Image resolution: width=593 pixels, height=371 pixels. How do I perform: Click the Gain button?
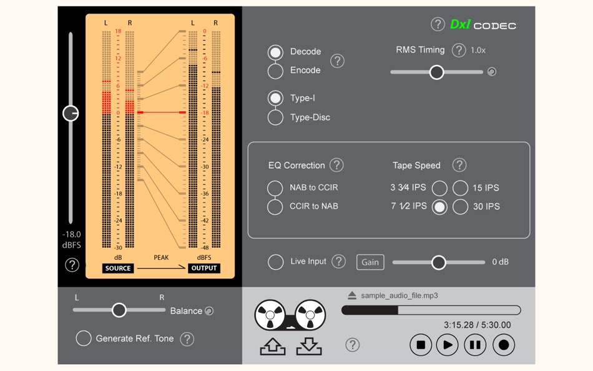click(370, 262)
